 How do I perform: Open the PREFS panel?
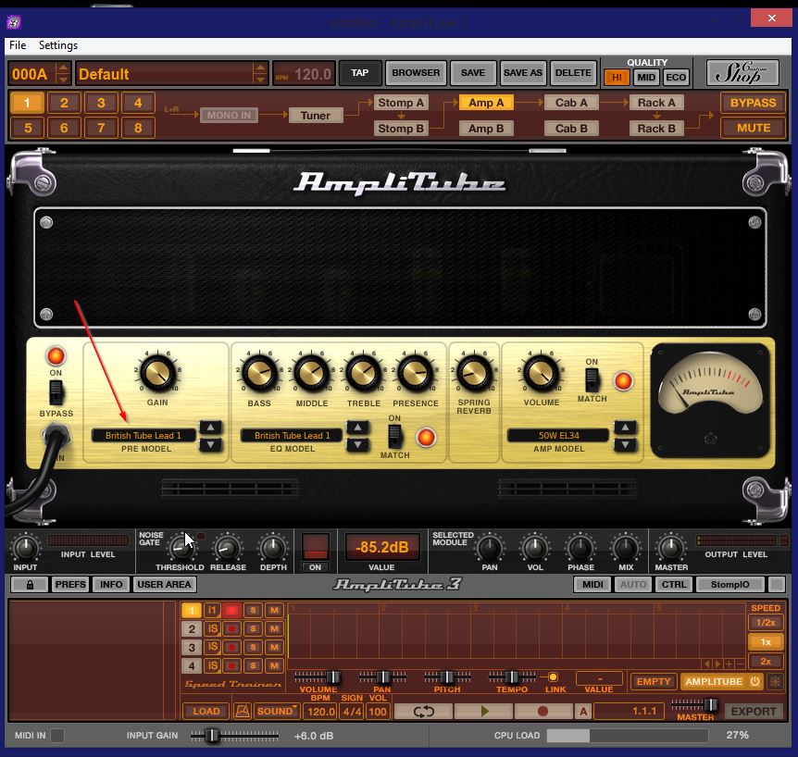click(70, 585)
